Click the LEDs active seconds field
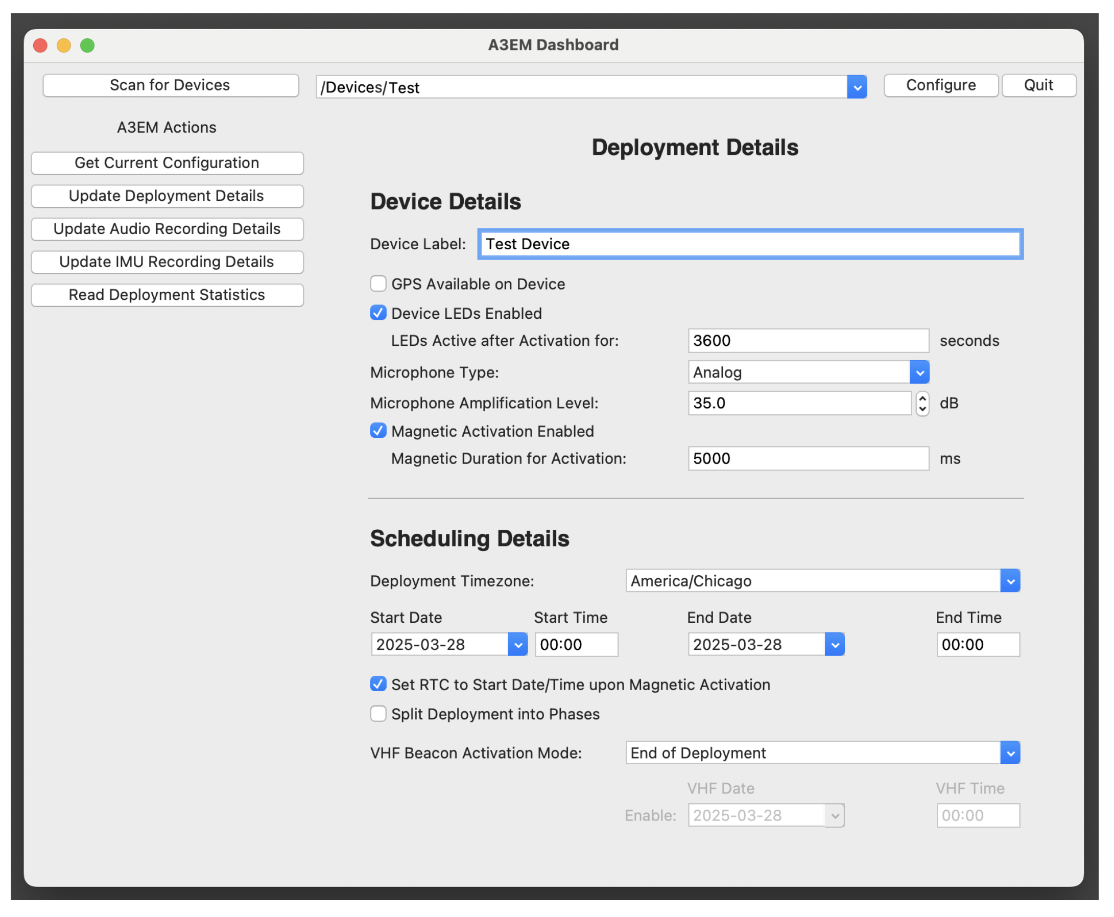The image size is (1114, 917). click(809, 341)
